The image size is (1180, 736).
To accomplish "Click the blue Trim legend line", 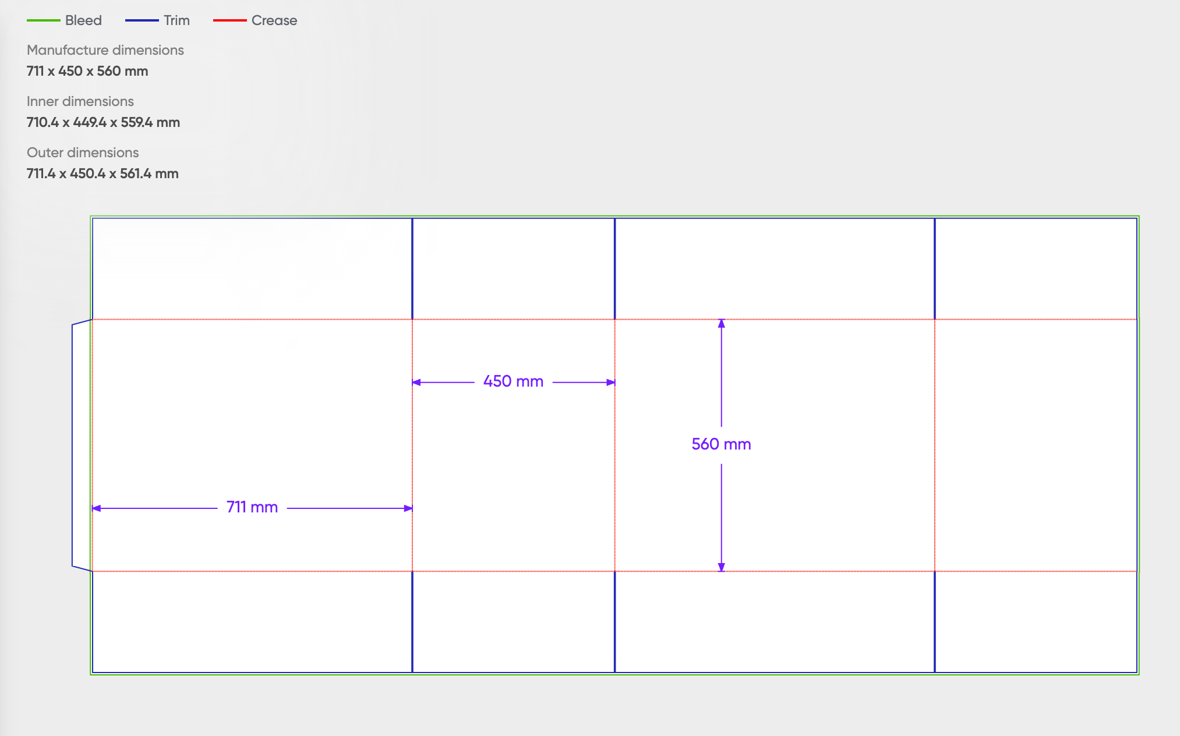I will point(142,20).
